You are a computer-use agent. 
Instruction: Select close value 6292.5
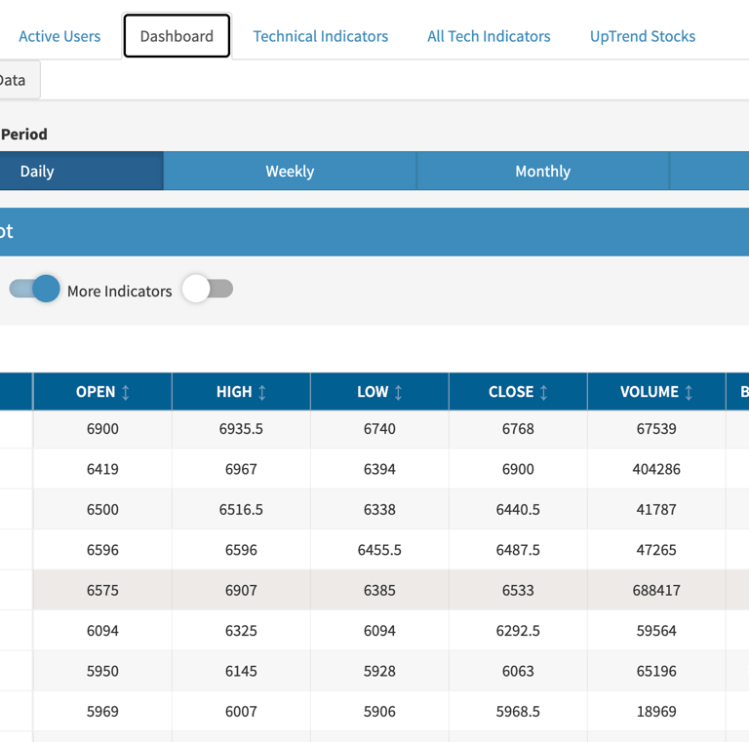[x=518, y=631]
